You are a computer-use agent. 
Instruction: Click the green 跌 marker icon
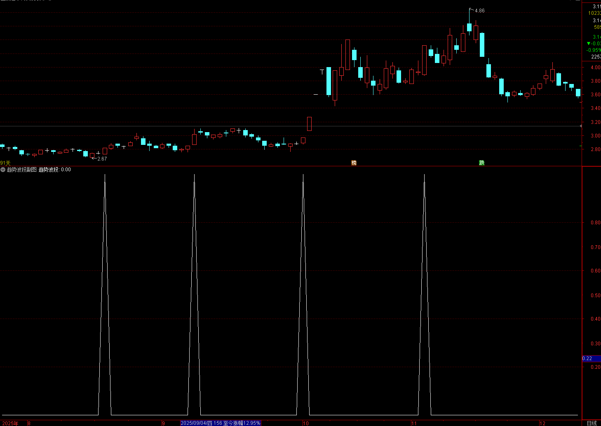(481, 163)
